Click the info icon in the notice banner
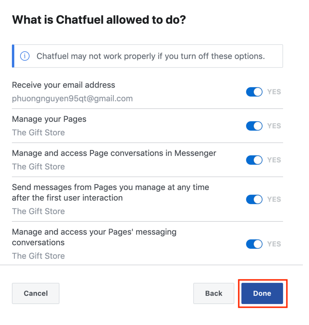The height and width of the screenshot is (325, 309). (x=25, y=56)
